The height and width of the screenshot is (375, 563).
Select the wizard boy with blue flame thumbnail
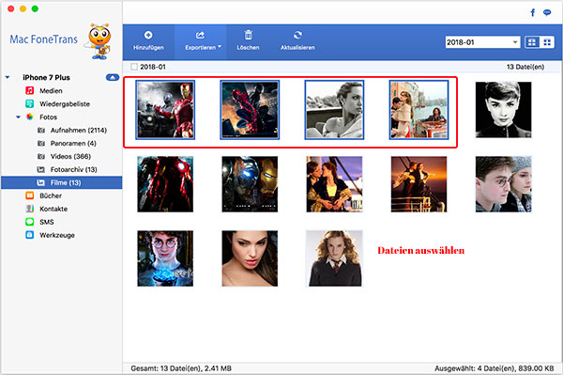(165, 258)
